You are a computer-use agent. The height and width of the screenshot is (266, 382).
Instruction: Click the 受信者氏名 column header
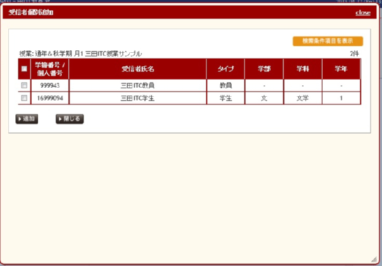coord(138,69)
